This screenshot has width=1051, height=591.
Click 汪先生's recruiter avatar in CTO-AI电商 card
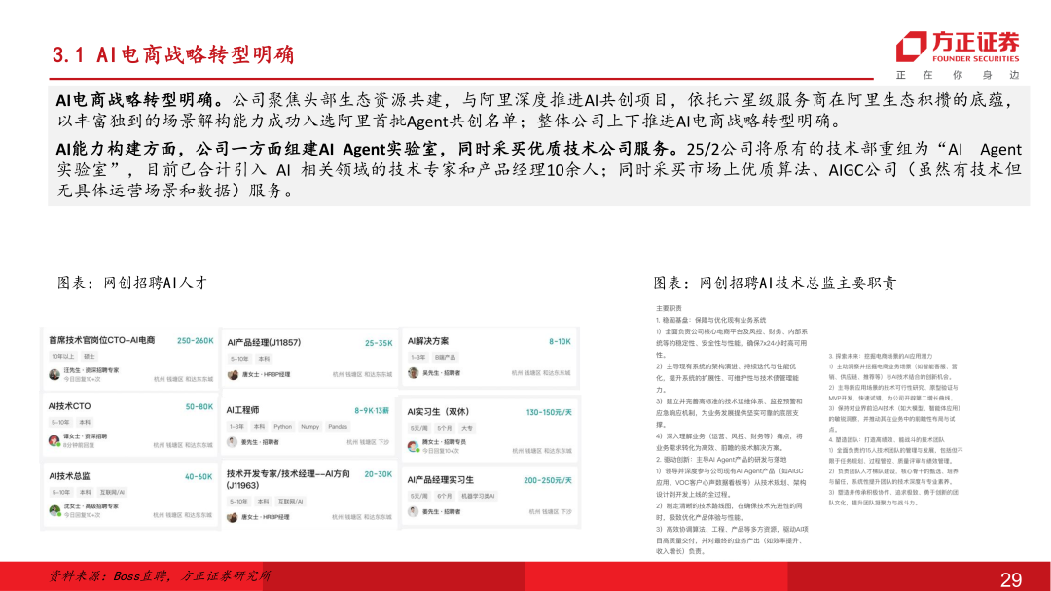(54, 375)
